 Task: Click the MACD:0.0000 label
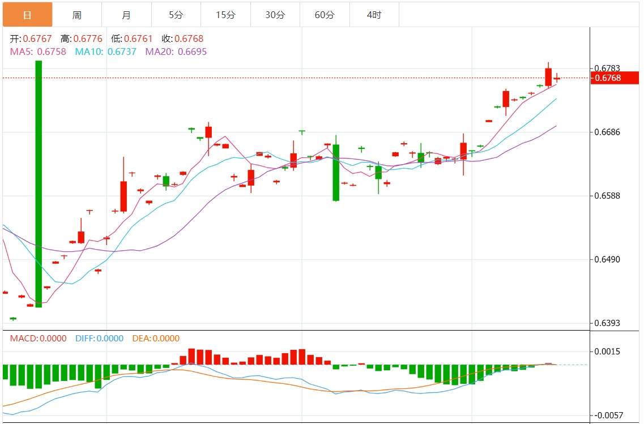point(38,339)
